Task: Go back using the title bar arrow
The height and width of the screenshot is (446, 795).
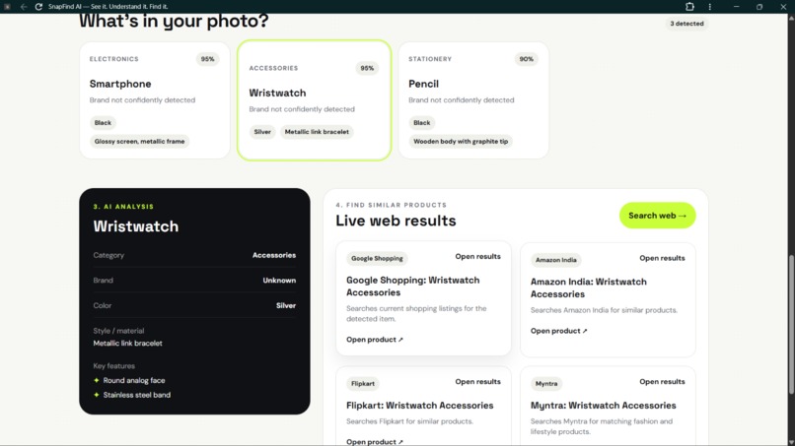Action: pyautogui.click(x=24, y=7)
